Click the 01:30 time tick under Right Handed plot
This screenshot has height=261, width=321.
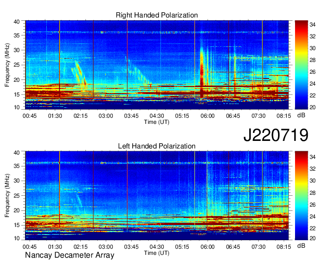click(55, 116)
